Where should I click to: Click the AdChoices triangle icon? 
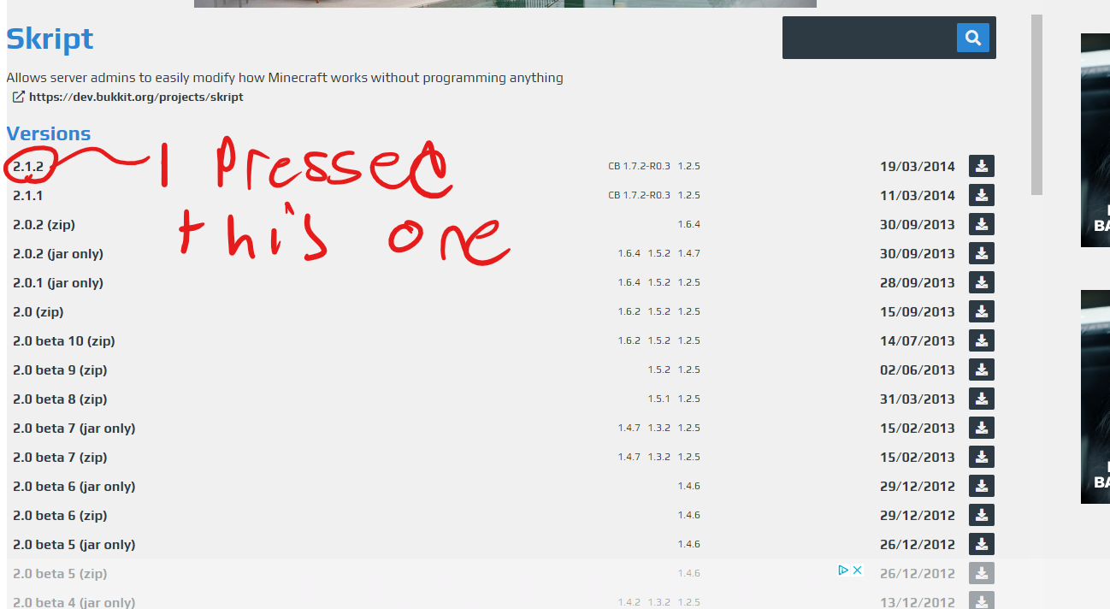pos(843,570)
